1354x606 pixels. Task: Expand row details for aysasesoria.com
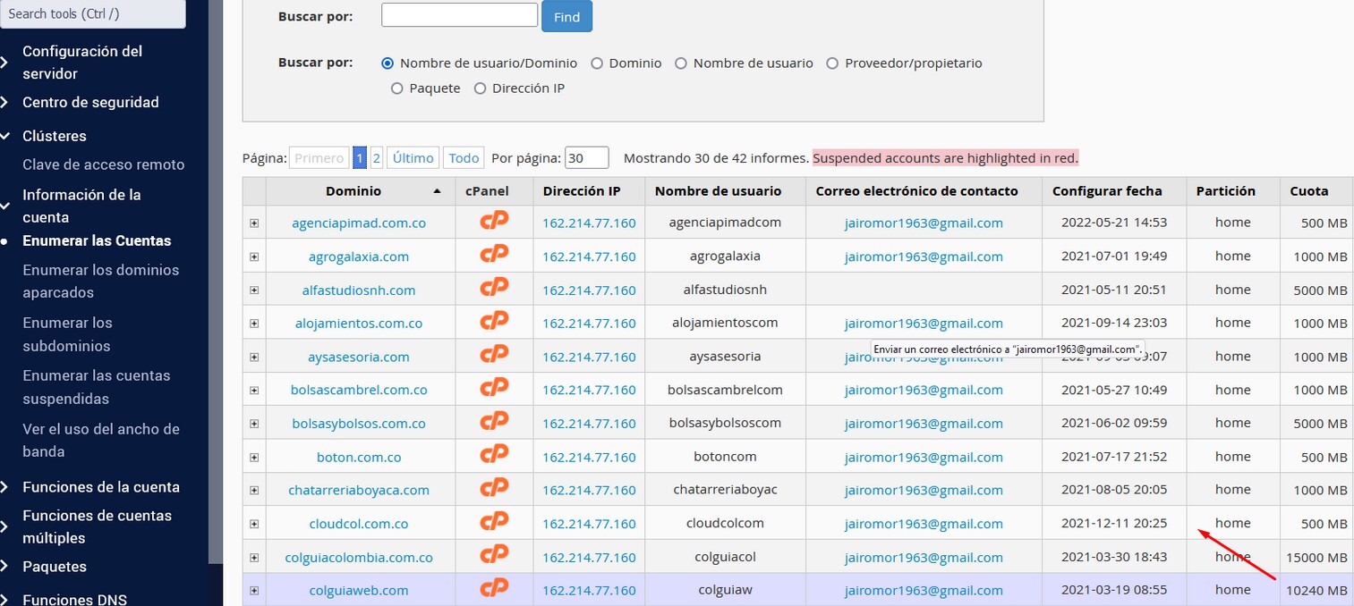[x=253, y=356]
